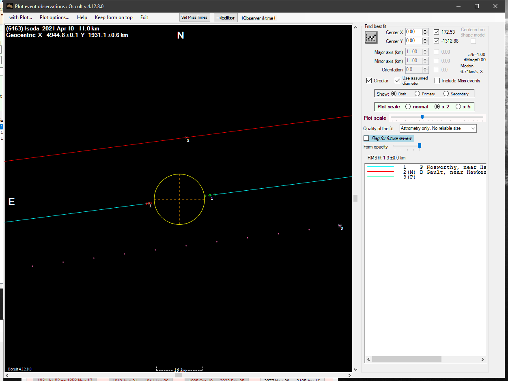Maximize the Occult plot window
Screen dimensions: 508x381
pyautogui.click(x=477, y=6)
